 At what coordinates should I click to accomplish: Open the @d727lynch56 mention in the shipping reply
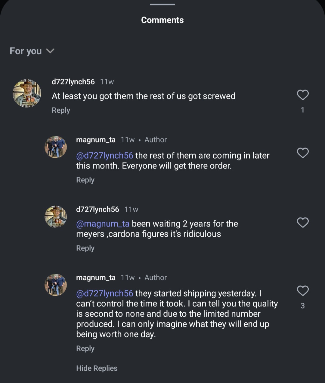pos(104,293)
